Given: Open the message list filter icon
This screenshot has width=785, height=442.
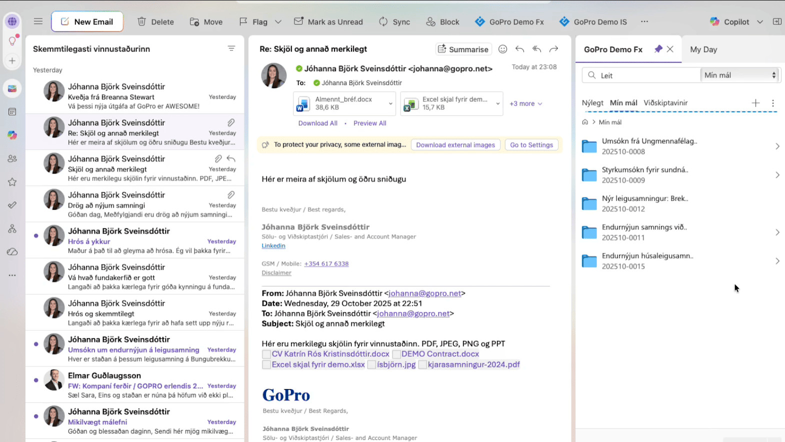Looking at the screenshot, I should 231,48.
